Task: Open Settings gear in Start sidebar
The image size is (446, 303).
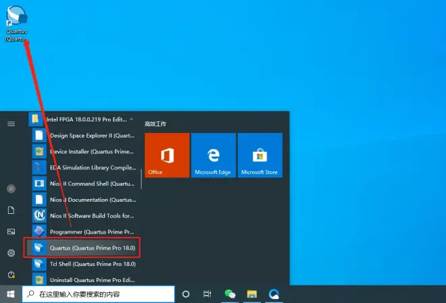Action: coord(11,253)
